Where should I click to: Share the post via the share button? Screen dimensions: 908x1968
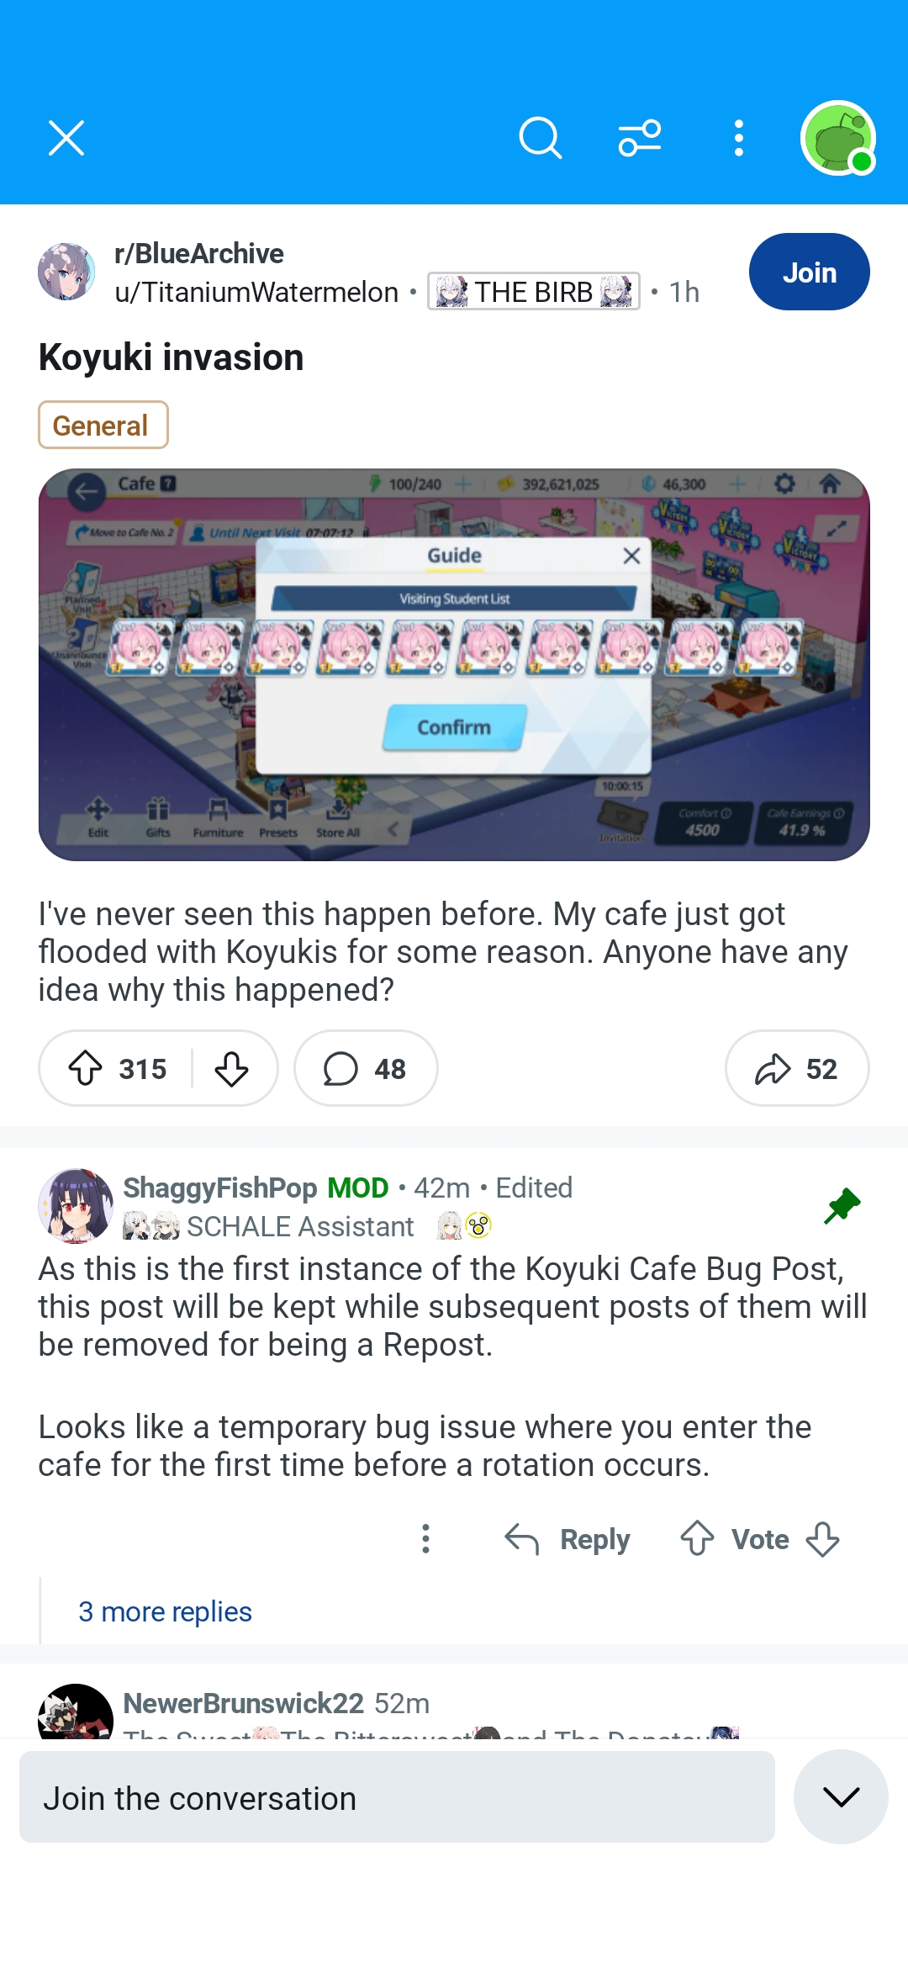click(797, 1069)
